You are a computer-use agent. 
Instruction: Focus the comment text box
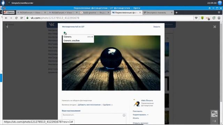pos(94,119)
